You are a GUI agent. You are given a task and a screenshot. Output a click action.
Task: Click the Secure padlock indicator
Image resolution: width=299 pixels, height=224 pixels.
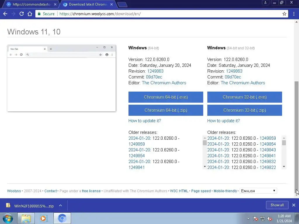[x=46, y=14]
